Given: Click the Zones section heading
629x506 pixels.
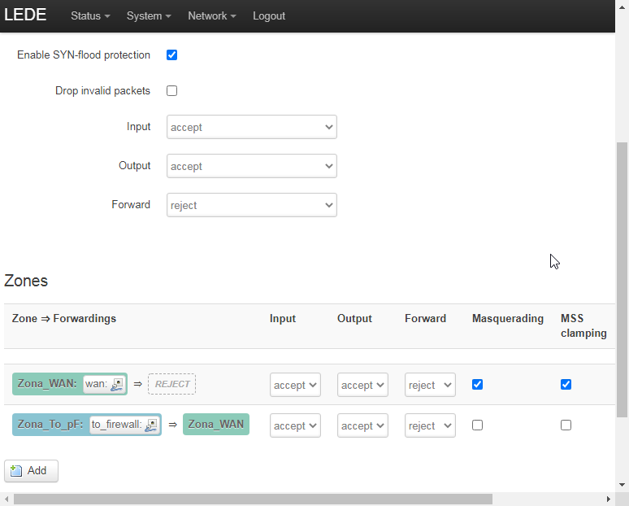Looking at the screenshot, I should [26, 281].
